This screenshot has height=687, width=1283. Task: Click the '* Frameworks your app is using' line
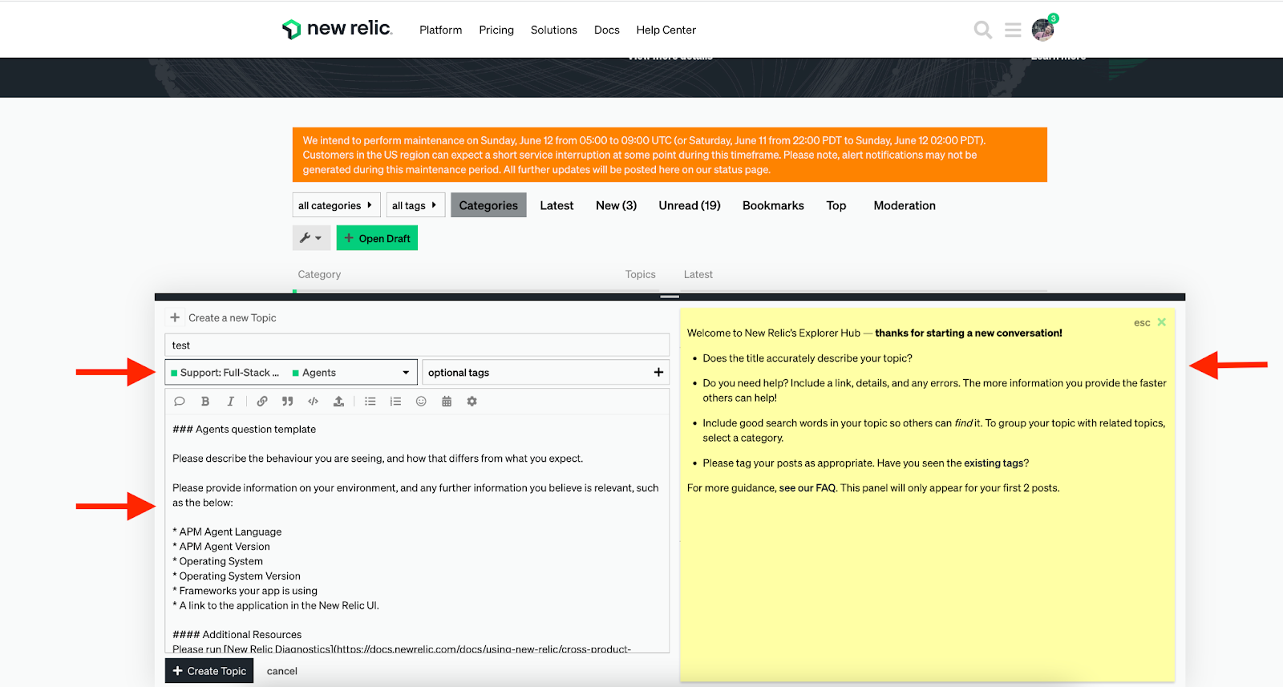245,590
